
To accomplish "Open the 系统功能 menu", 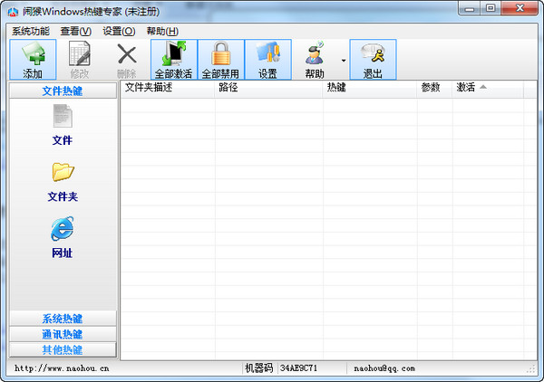I will [31, 31].
